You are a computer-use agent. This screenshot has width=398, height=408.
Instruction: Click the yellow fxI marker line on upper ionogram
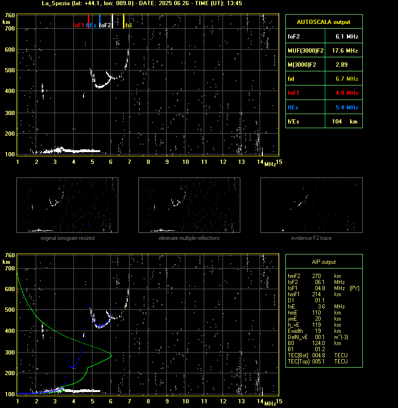pyautogui.click(x=123, y=21)
